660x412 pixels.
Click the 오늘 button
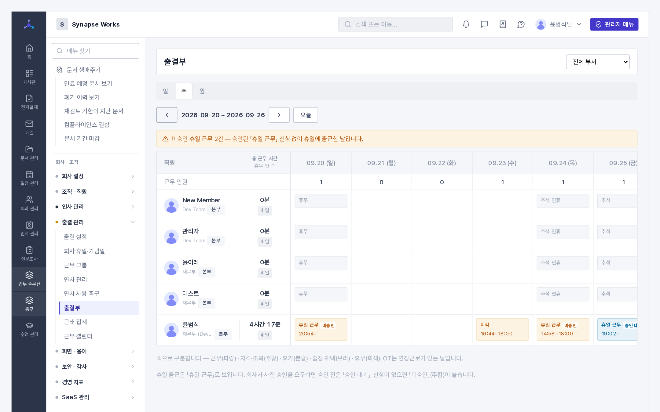306,115
